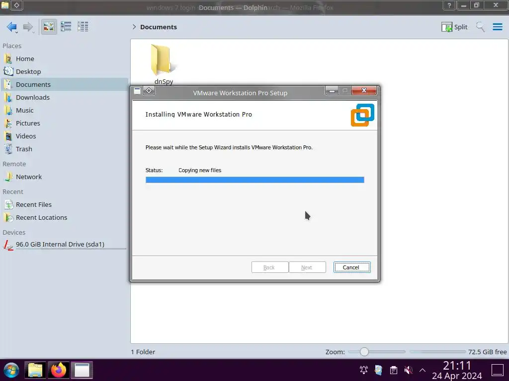This screenshot has width=509, height=381.
Task: Click the Downloads folder icon in Places
Action: (8, 98)
